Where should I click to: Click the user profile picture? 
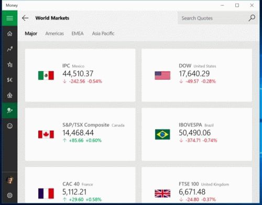(x=9, y=180)
